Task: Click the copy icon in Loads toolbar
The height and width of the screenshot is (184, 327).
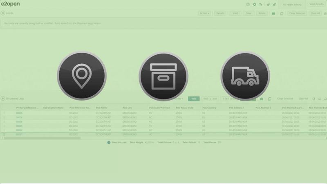Action: (281, 13)
